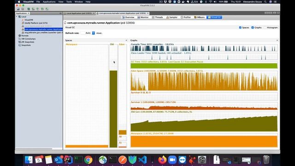Select the Visual GC tab
This screenshot has height=166, width=295.
point(214,18)
